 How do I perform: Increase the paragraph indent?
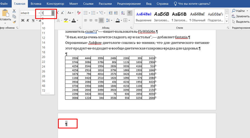click(x=116, y=13)
